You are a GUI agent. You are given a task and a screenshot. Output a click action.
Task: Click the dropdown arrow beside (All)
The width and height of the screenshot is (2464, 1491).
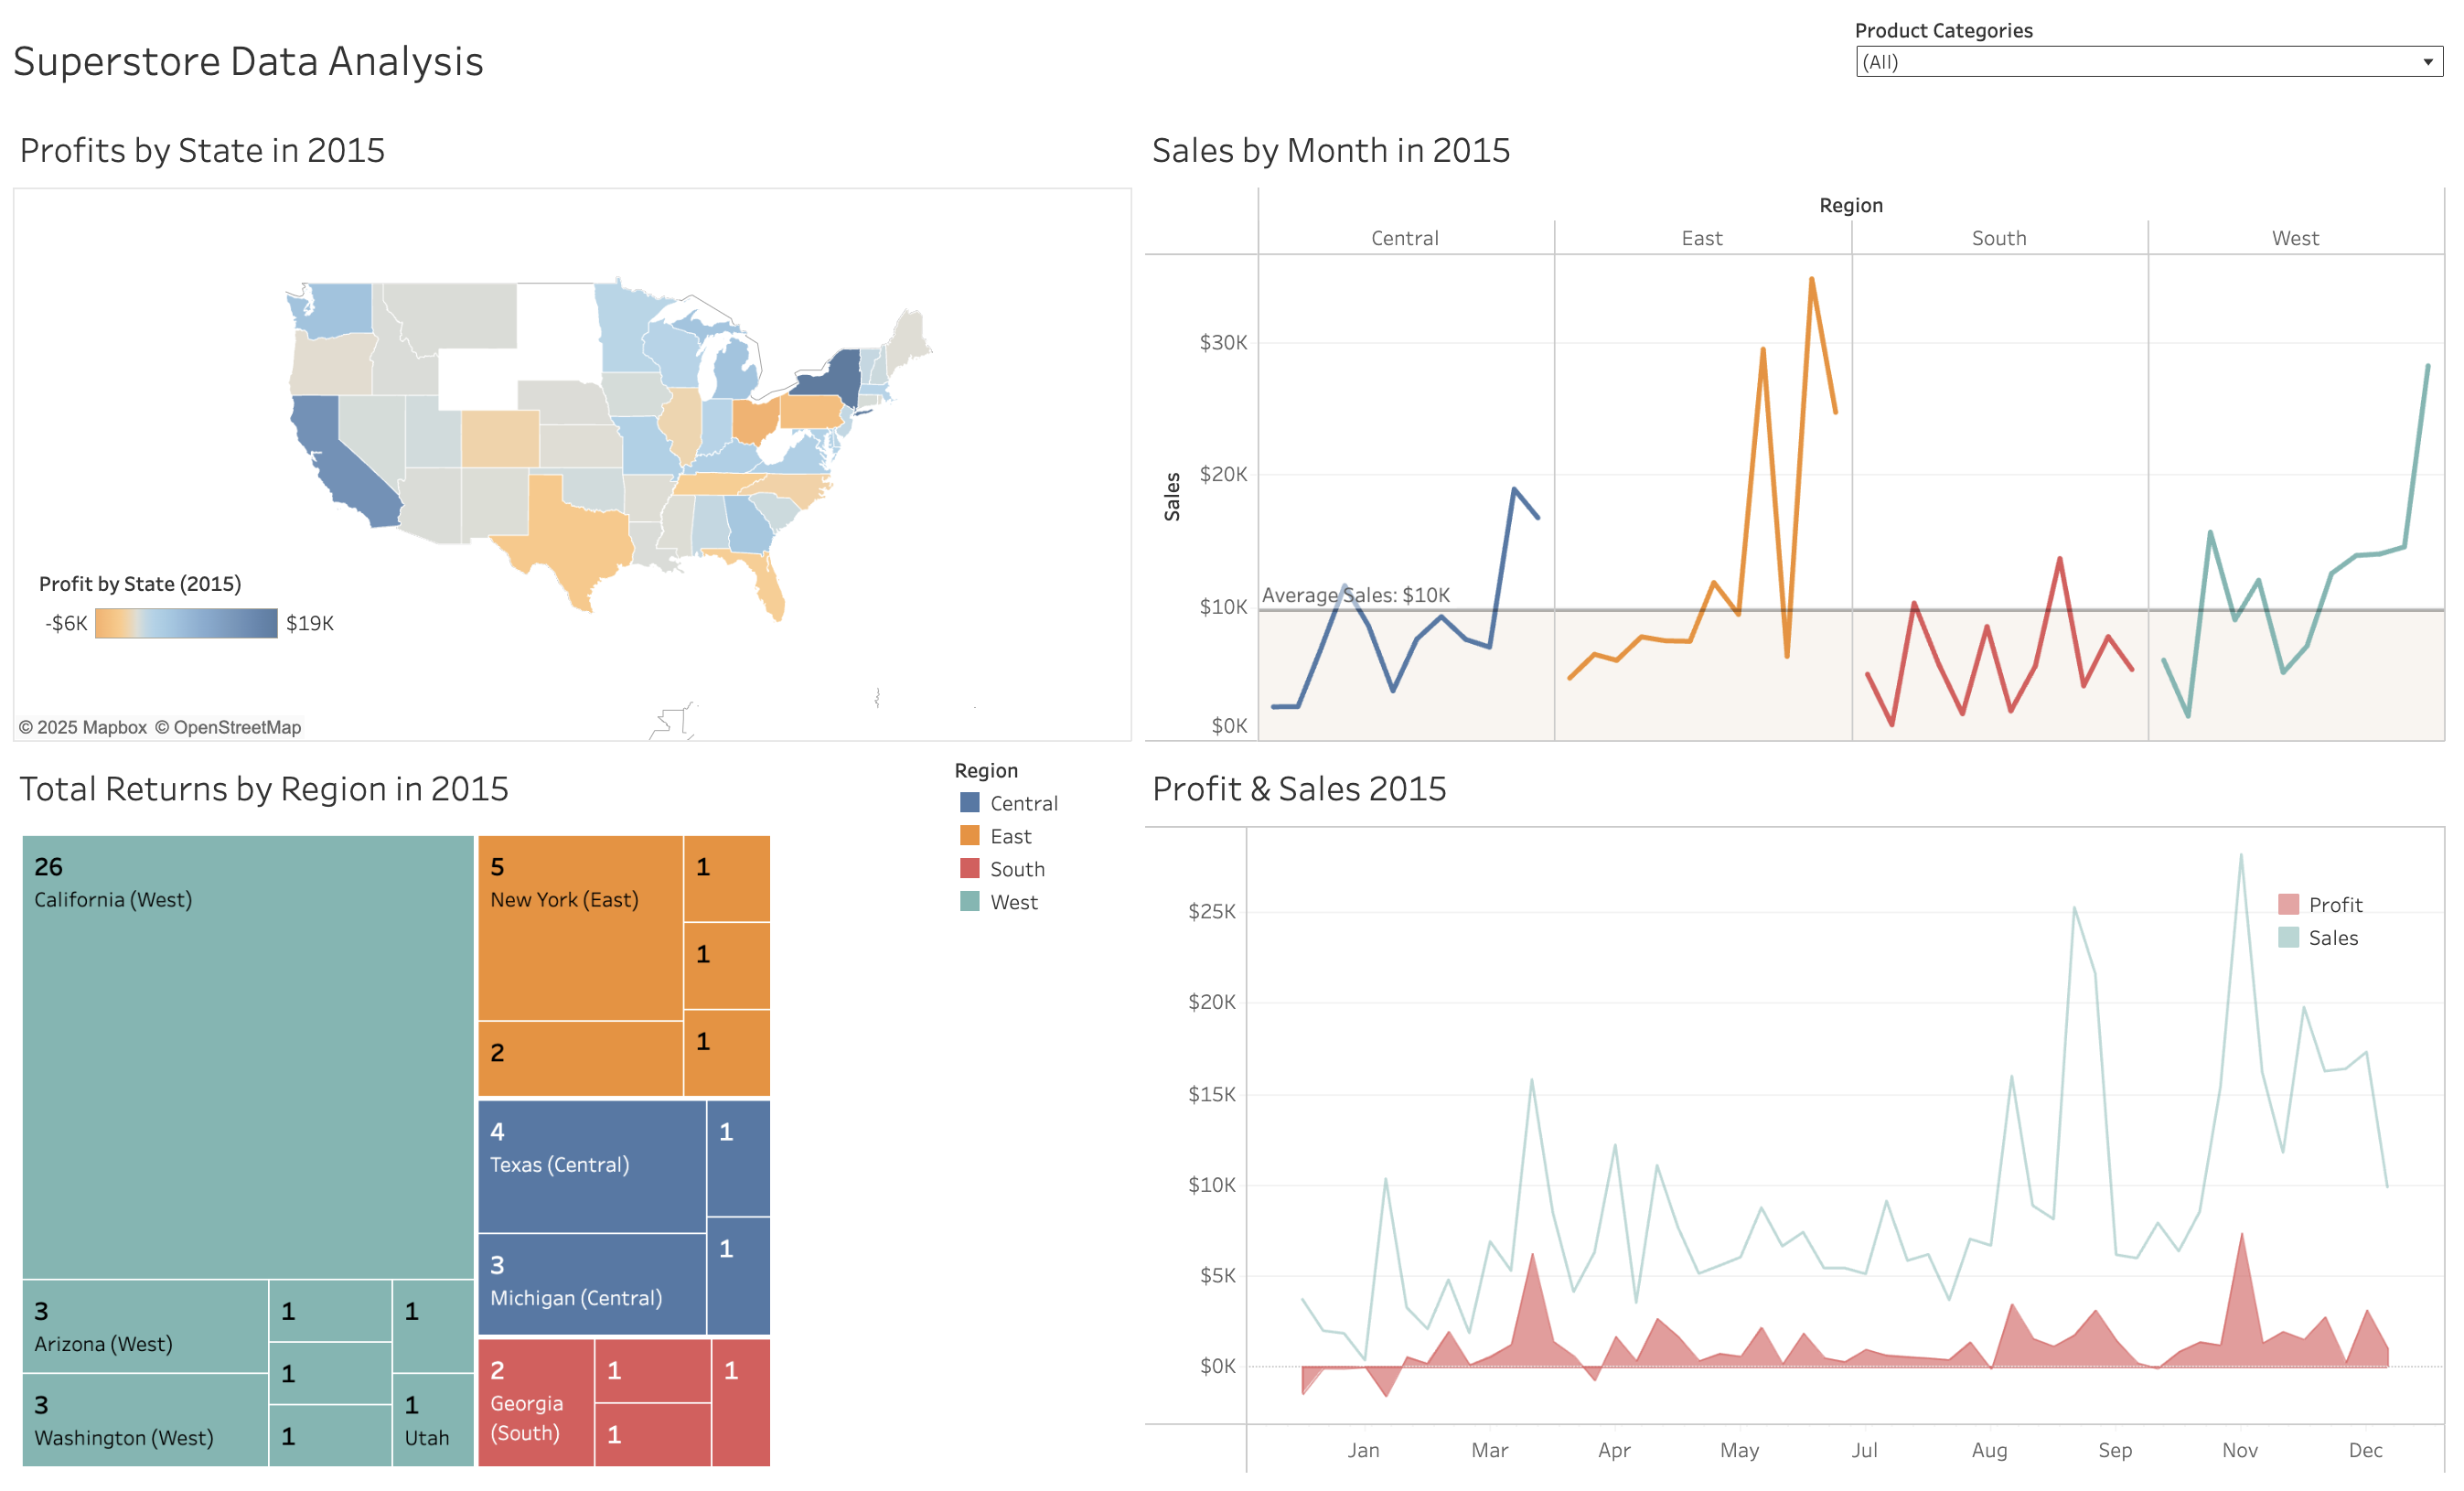[2427, 62]
